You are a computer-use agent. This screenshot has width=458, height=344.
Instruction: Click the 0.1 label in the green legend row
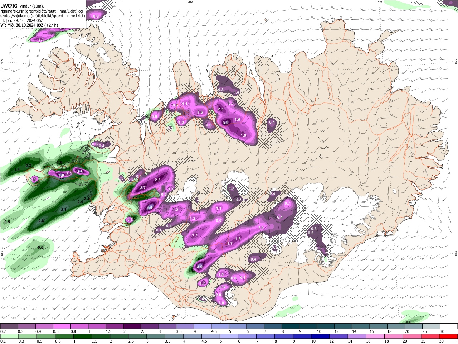coord(3,341)
